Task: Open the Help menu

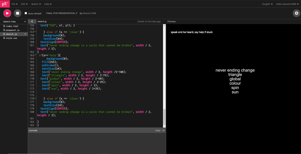Action: point(48,4)
